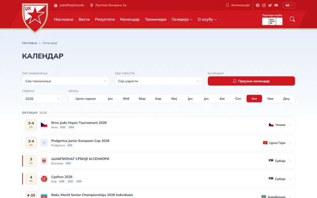This screenshot has width=317, height=198.
Task: Select the Мар month tab
Action: coord(142,99)
